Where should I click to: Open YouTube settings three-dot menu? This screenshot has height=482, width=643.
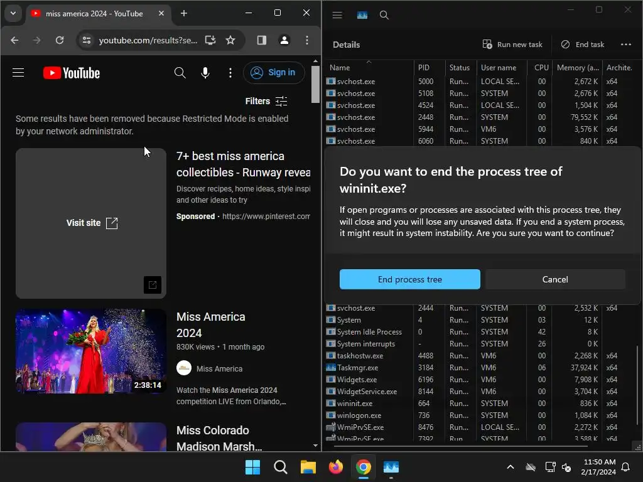(230, 73)
